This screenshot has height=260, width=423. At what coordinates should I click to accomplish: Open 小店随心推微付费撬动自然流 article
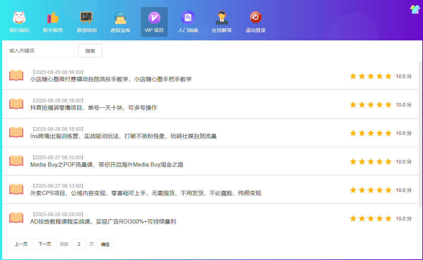[111, 79]
